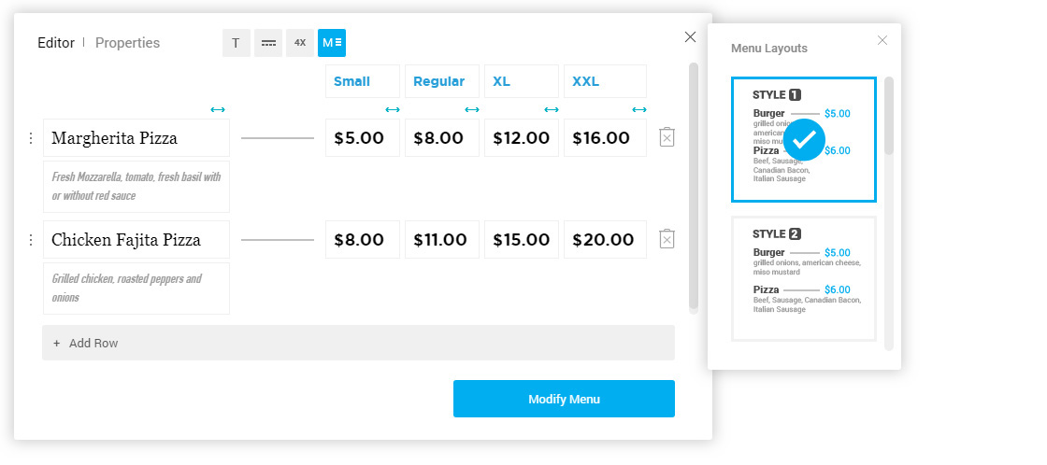Click the resize arrow above the item name column
This screenshot has width=1047, height=465.
218,109
